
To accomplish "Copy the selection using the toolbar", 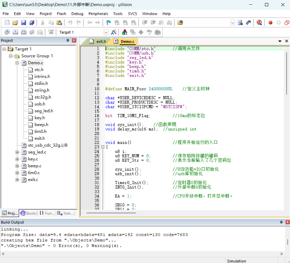I will pyautogui.click(x=51, y=23).
